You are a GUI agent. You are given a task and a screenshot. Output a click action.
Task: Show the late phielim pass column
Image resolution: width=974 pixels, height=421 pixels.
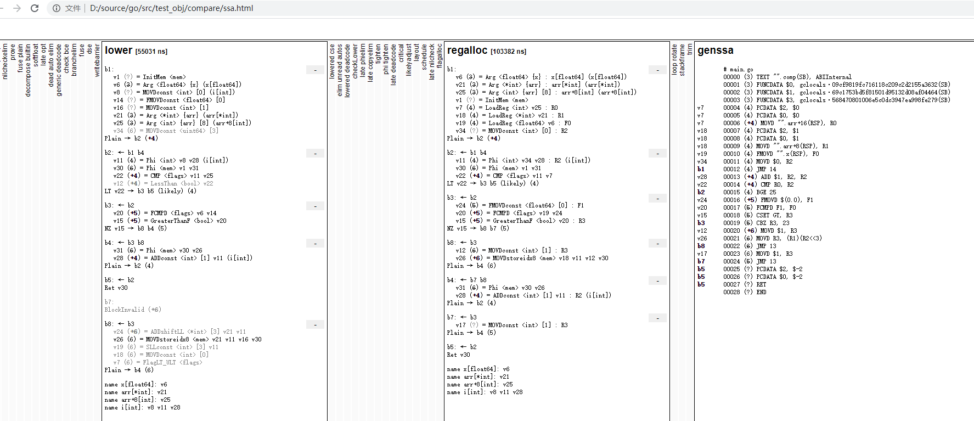pos(363,60)
